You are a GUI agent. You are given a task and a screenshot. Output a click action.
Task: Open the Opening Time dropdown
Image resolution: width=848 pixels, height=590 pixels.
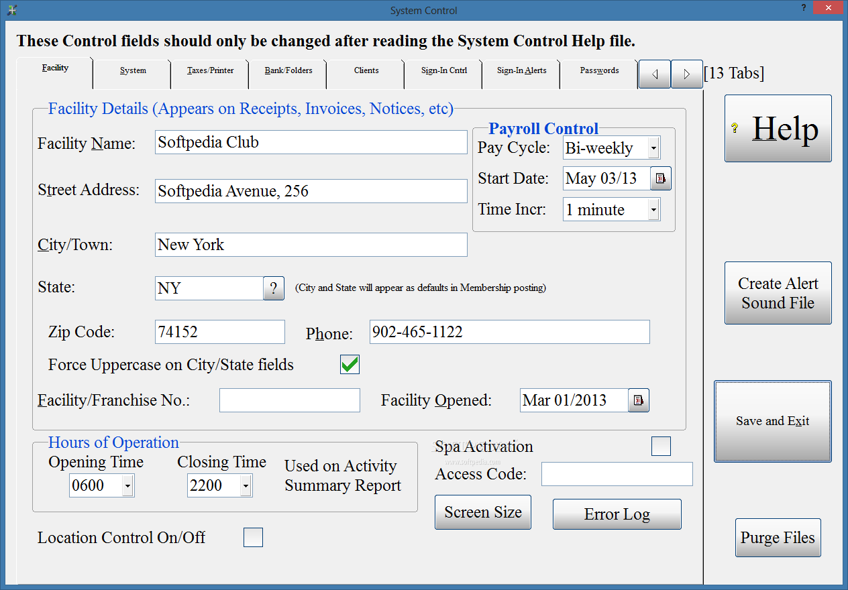pyautogui.click(x=127, y=485)
